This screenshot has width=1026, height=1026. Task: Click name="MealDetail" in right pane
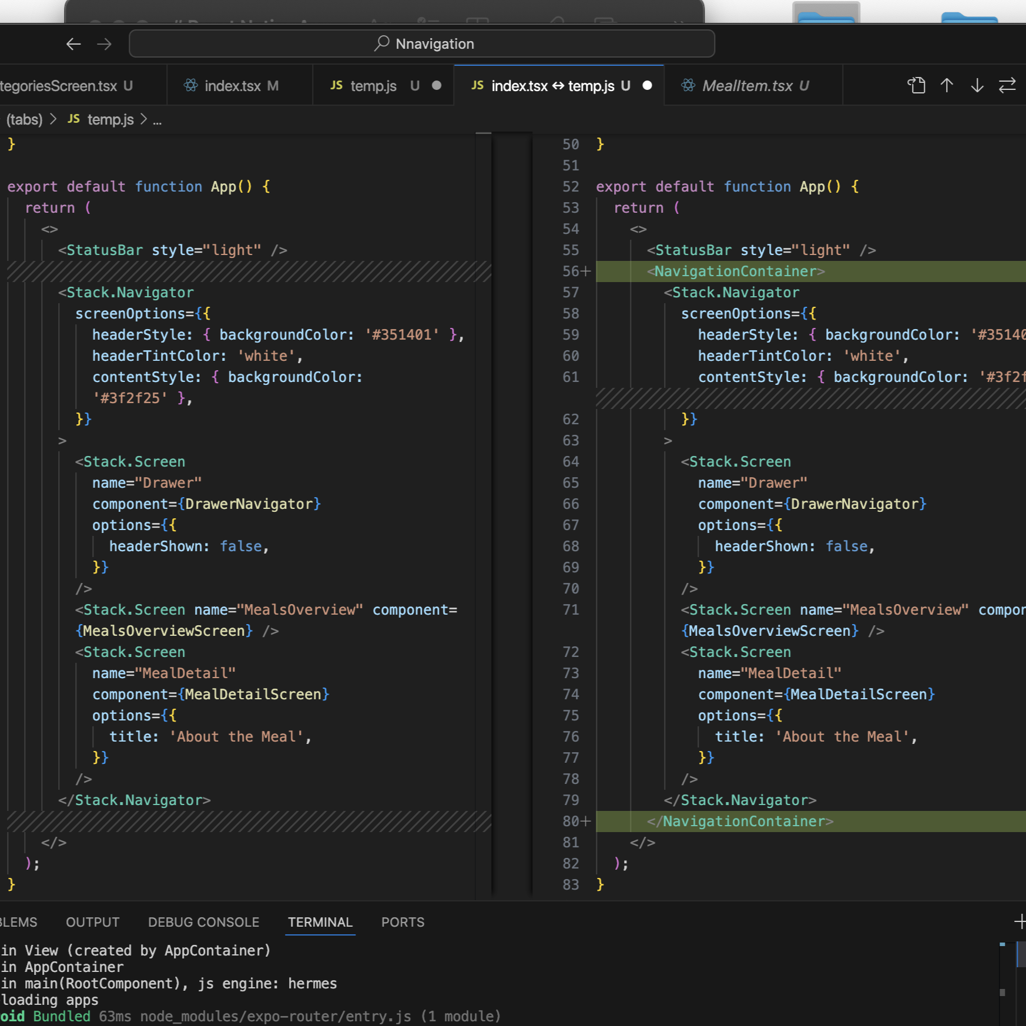coord(770,673)
